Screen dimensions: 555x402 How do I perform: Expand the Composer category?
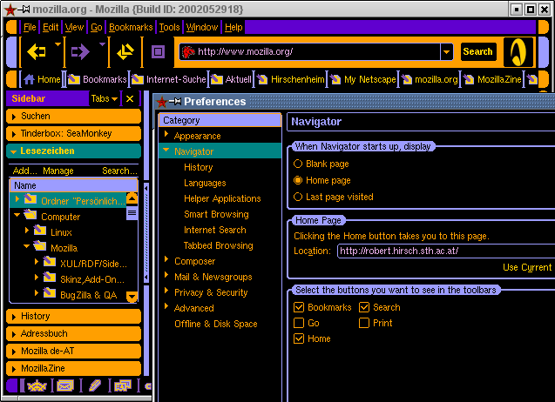tap(166, 259)
